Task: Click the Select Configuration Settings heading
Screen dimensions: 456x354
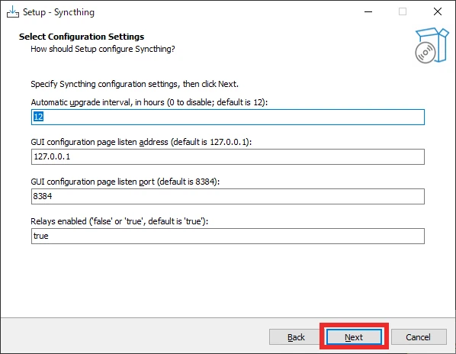Action: 82,37
